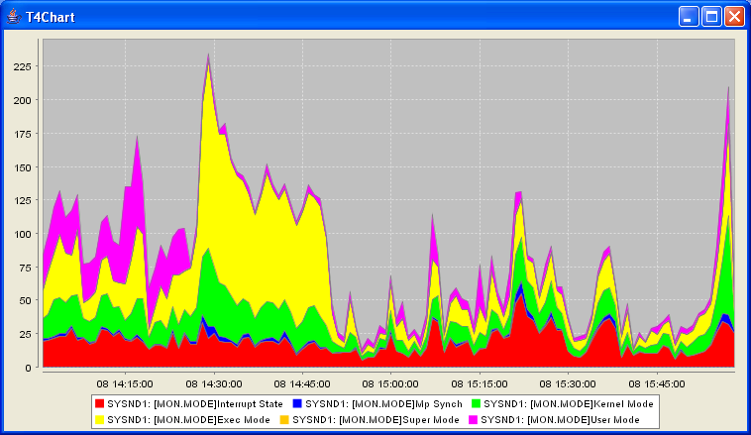751x435 pixels.
Task: Select the yellow Exec Mode legend swatch
Action: [x=98, y=420]
